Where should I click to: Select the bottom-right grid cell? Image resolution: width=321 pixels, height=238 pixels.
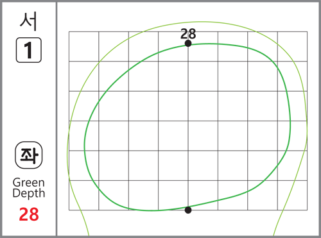(x=292, y=195)
